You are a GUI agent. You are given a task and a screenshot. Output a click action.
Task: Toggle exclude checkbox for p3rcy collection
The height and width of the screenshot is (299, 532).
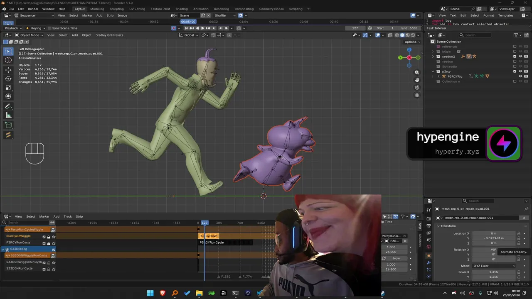[515, 71]
